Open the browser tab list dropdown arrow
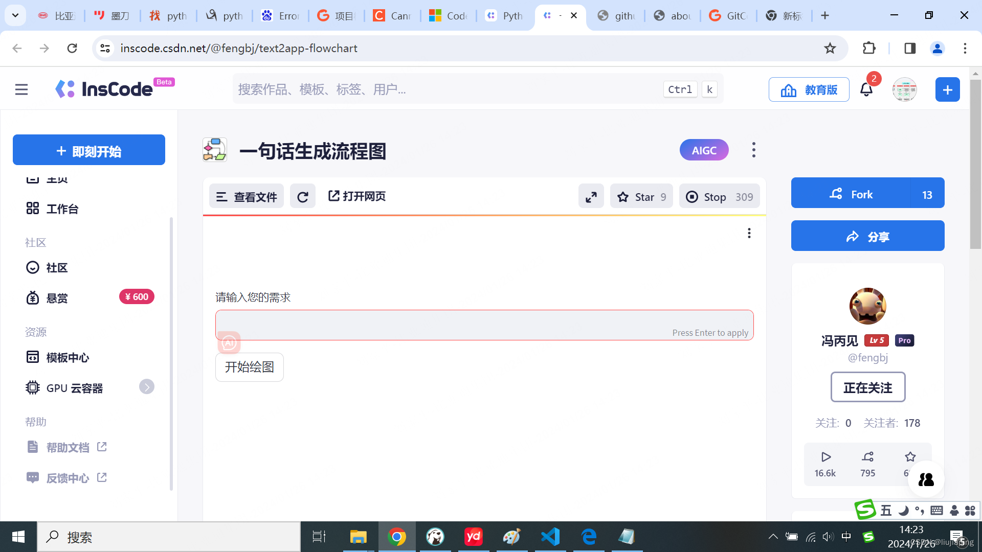The image size is (982, 552). pyautogui.click(x=15, y=15)
